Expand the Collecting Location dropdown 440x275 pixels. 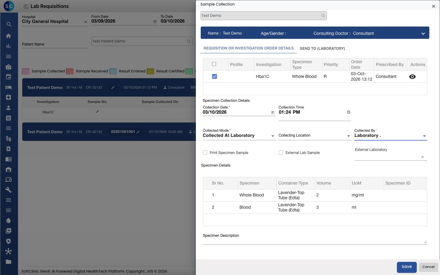[x=315, y=135]
